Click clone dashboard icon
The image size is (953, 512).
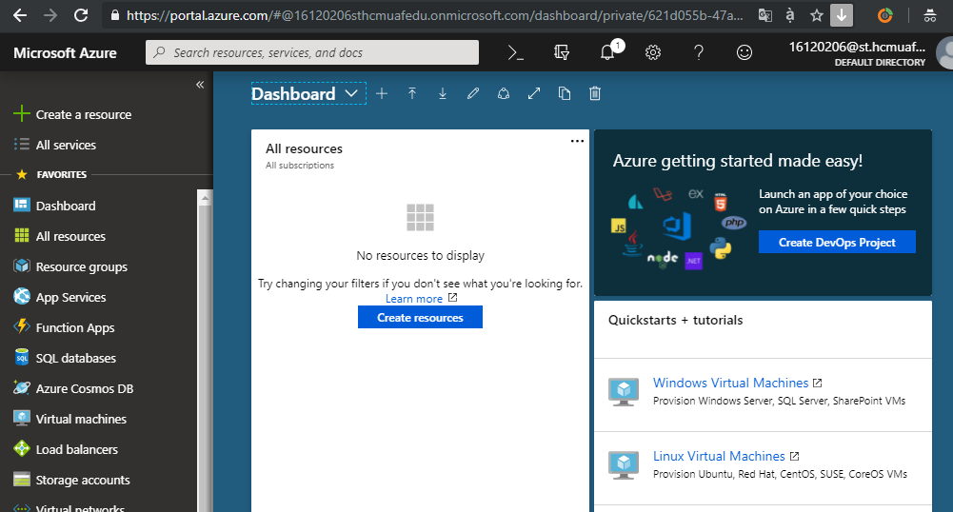[565, 93]
